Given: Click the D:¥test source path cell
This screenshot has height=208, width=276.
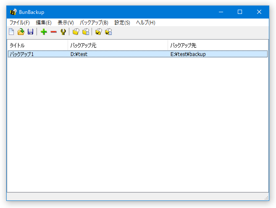Looking at the screenshot, I should click(x=79, y=54).
